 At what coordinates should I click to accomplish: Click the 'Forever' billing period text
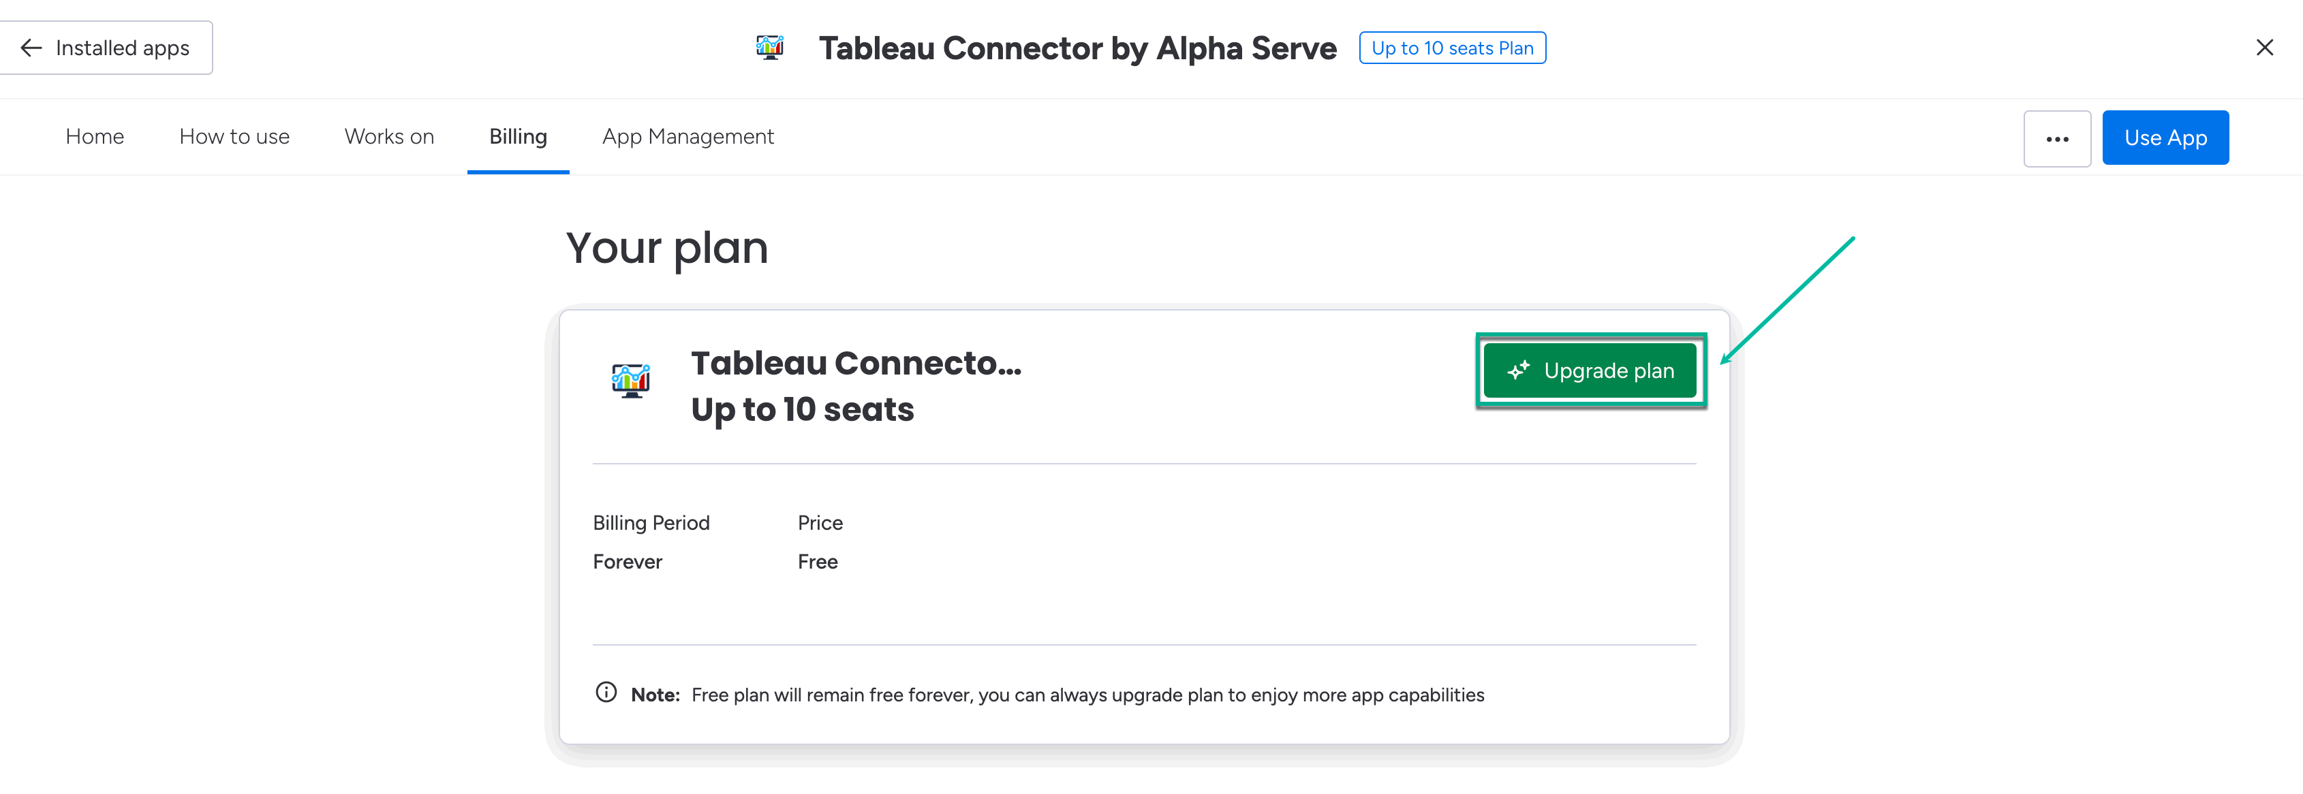point(628,561)
